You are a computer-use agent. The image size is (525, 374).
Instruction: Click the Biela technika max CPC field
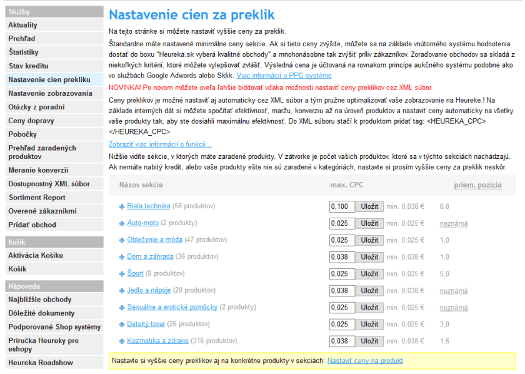point(342,207)
